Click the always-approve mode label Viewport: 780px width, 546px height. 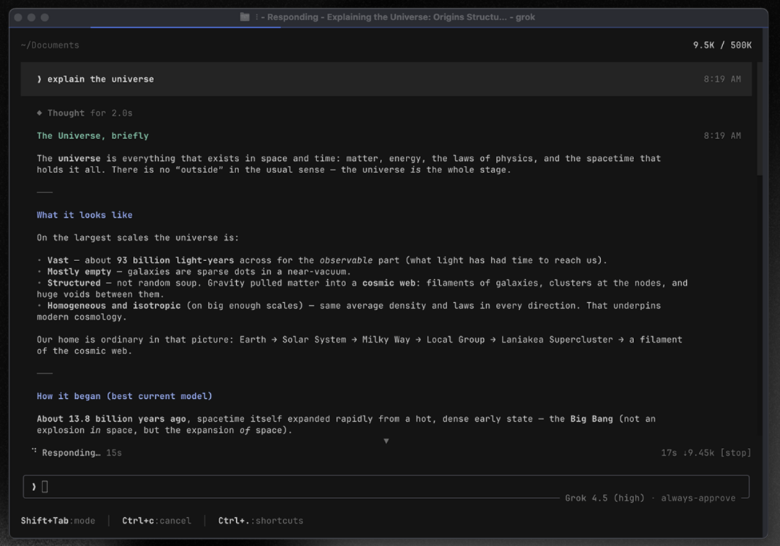coord(698,498)
